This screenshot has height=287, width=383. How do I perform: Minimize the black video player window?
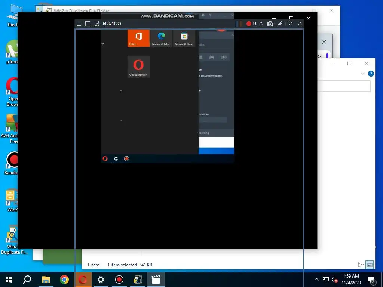pos(274,18)
